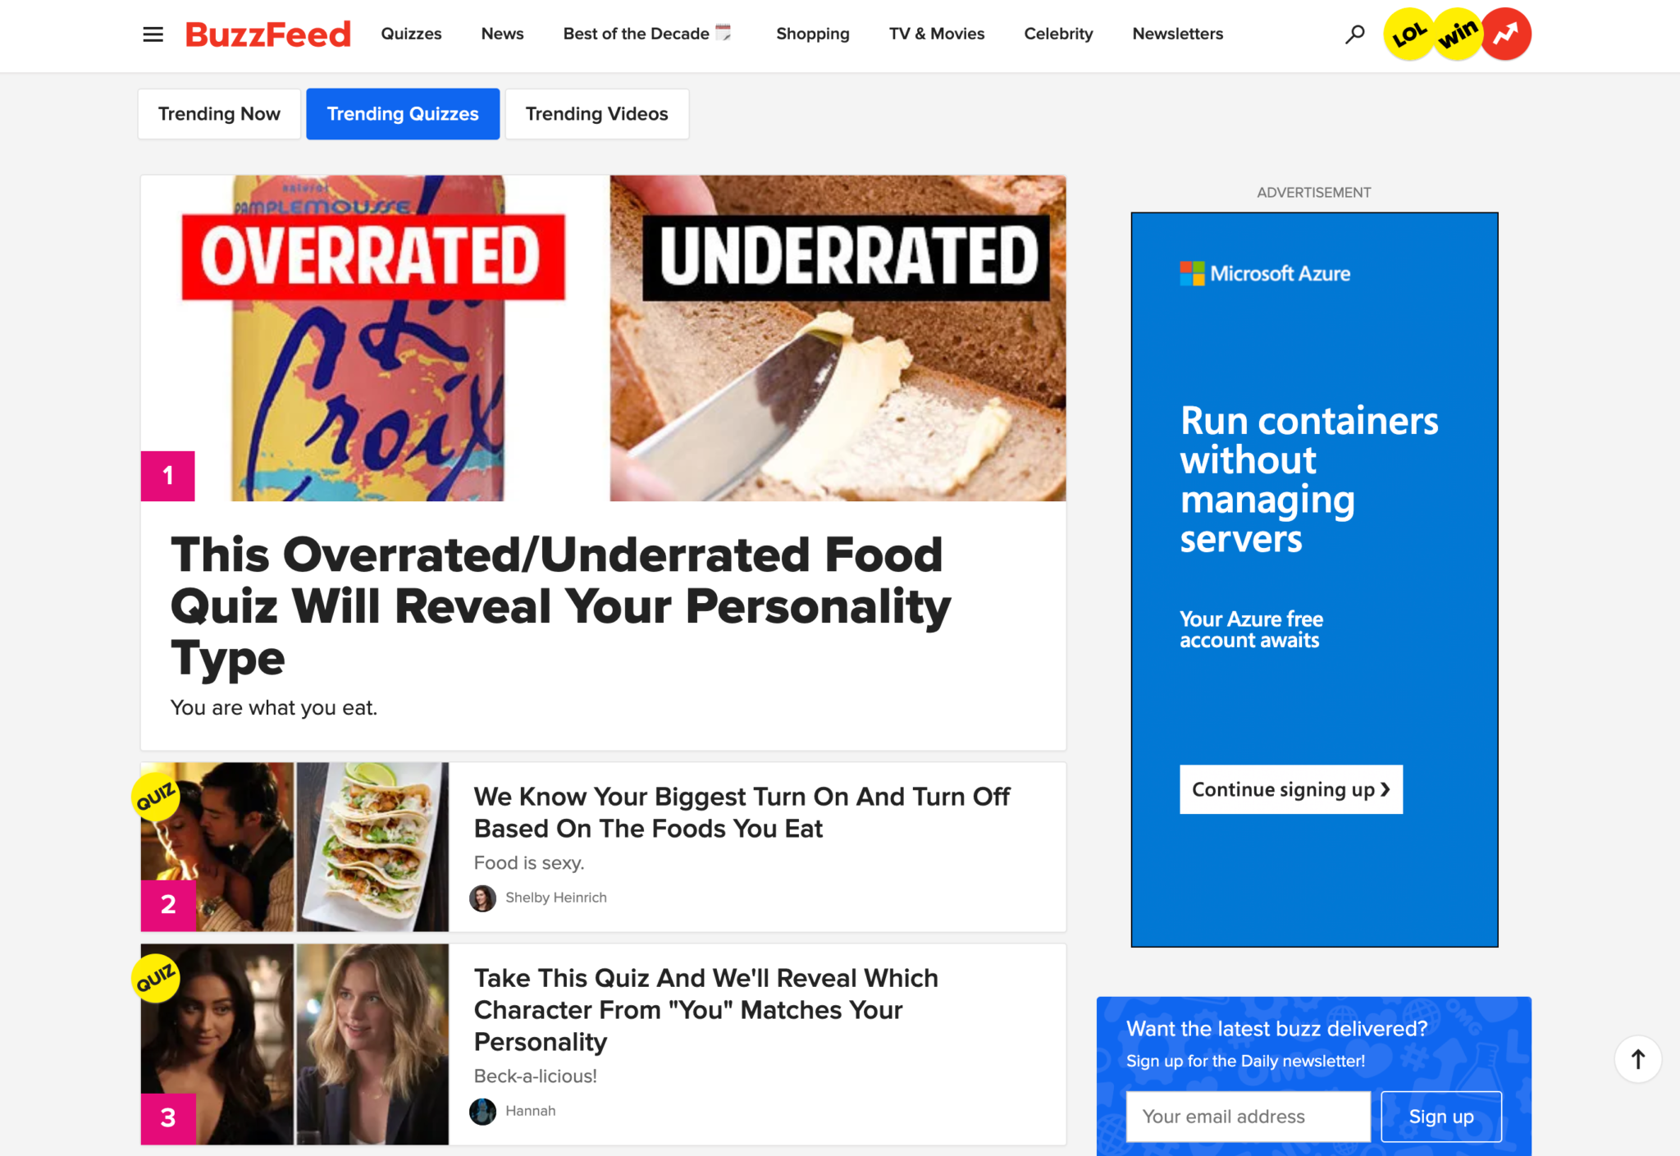Open the Celebrity menu item
This screenshot has width=1680, height=1156.
click(1057, 33)
